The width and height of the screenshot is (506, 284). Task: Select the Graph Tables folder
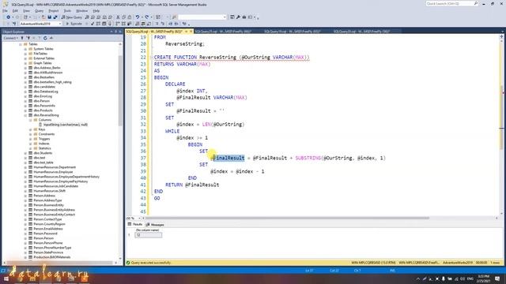pos(43,63)
